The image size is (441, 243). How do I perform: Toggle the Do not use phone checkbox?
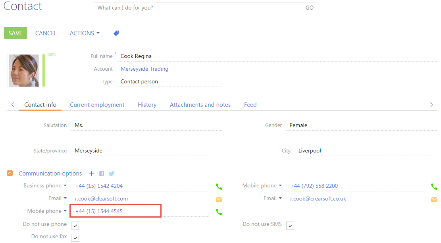[x=75, y=226]
